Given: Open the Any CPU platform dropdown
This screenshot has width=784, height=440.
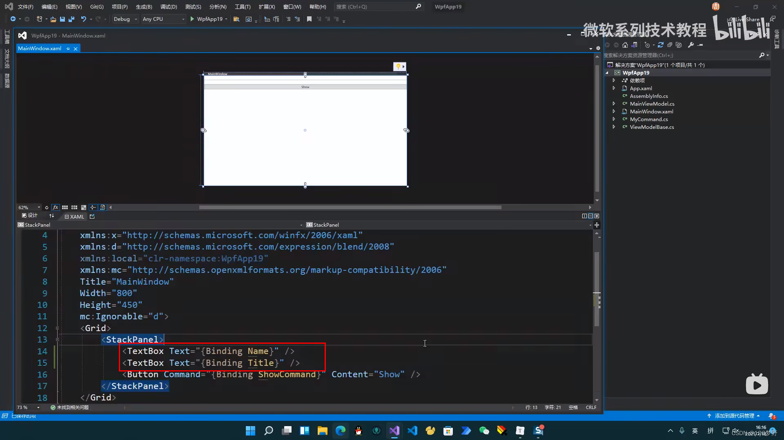Looking at the screenshot, I should click(164, 19).
